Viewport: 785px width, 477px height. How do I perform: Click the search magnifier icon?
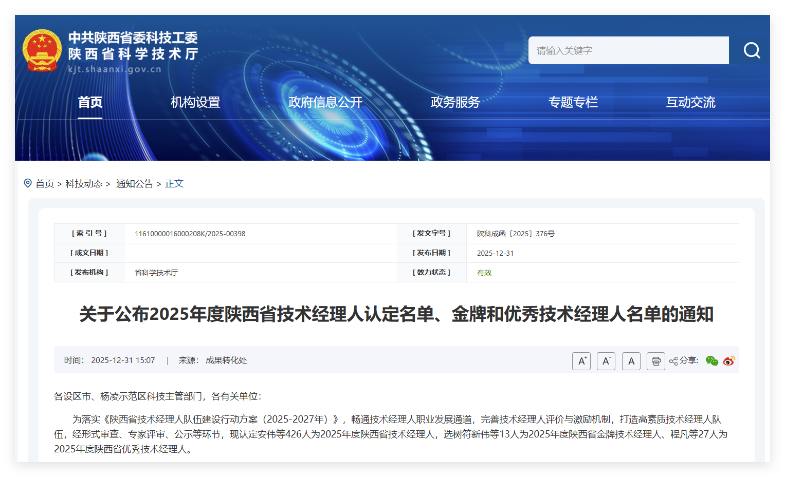(x=752, y=50)
